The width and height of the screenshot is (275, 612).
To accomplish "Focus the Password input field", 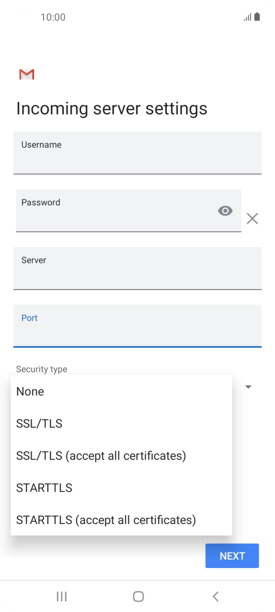I will coord(129,211).
